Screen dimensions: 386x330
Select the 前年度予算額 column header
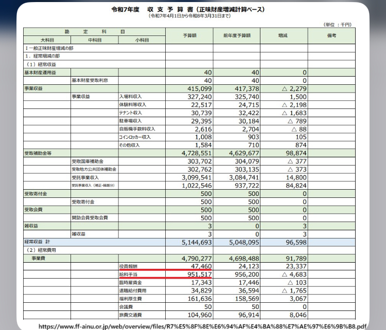[x=237, y=35]
